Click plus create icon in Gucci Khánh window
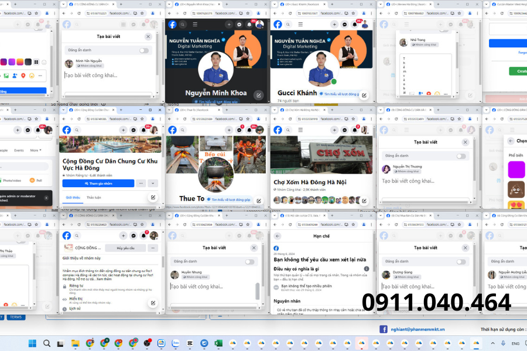Image resolution: width=527 pixels, height=351 pixels. [x=334, y=25]
